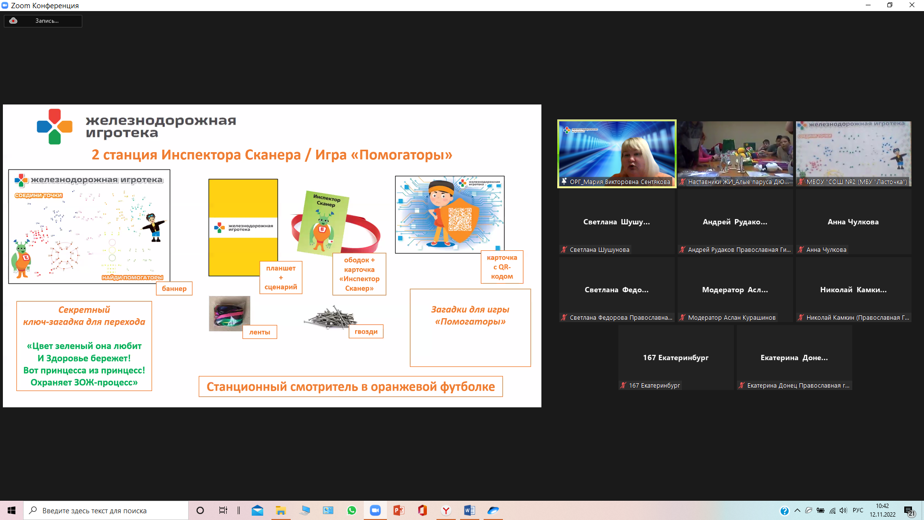
Task: Open PowerPoint from the taskbar
Action: coord(399,510)
